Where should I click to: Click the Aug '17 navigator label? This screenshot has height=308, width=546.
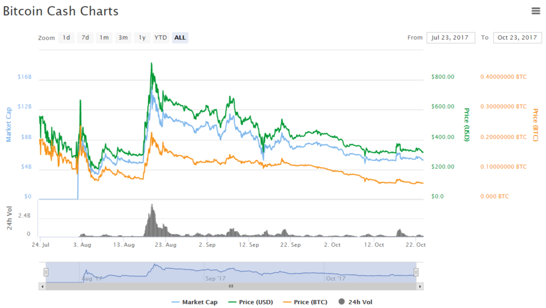click(x=92, y=278)
